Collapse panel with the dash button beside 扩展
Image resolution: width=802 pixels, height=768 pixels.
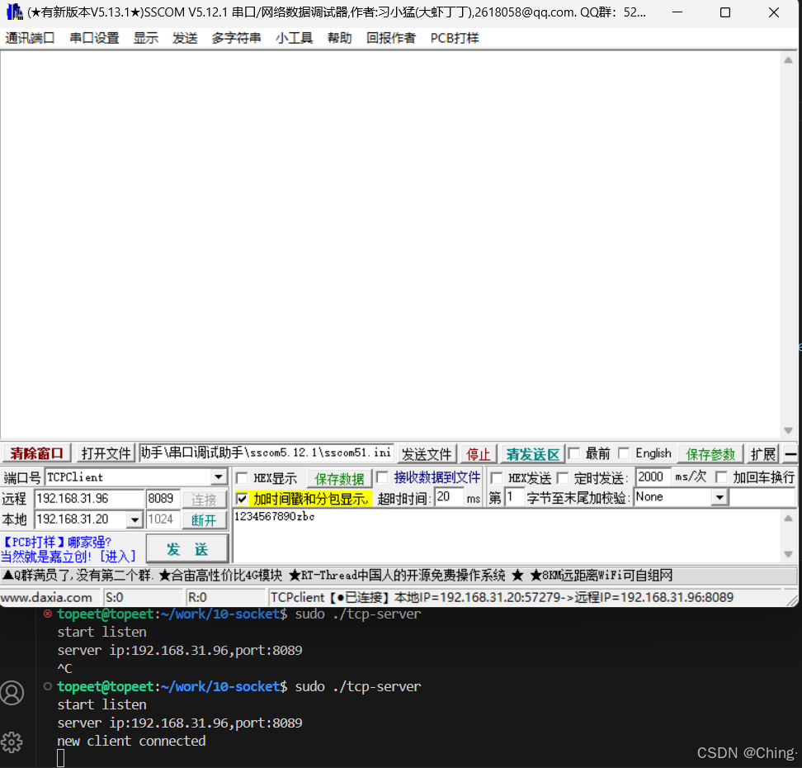pos(790,454)
